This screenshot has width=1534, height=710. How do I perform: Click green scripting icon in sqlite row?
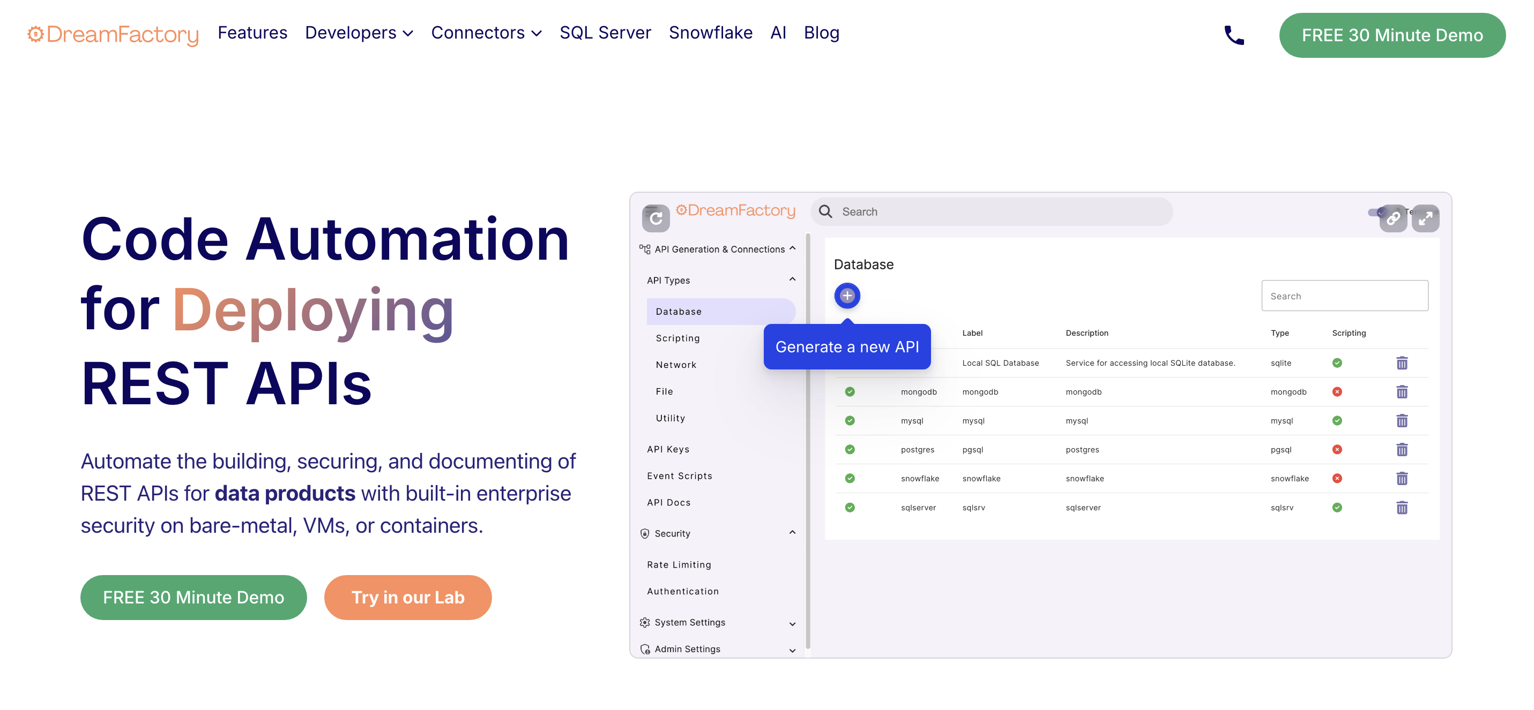point(1337,363)
